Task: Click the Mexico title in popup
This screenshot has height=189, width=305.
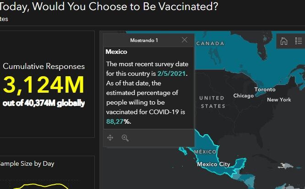Action: point(116,52)
